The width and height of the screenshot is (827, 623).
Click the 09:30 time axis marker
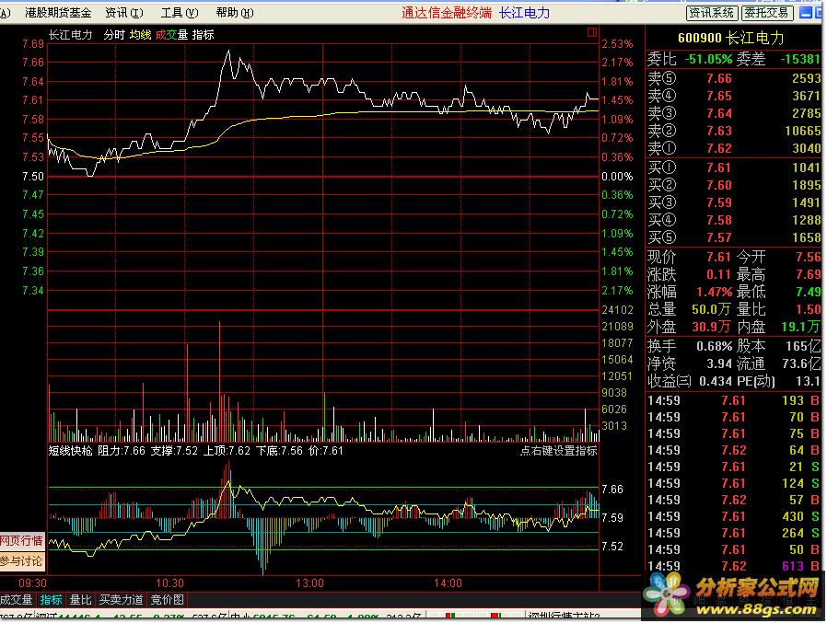point(33,583)
